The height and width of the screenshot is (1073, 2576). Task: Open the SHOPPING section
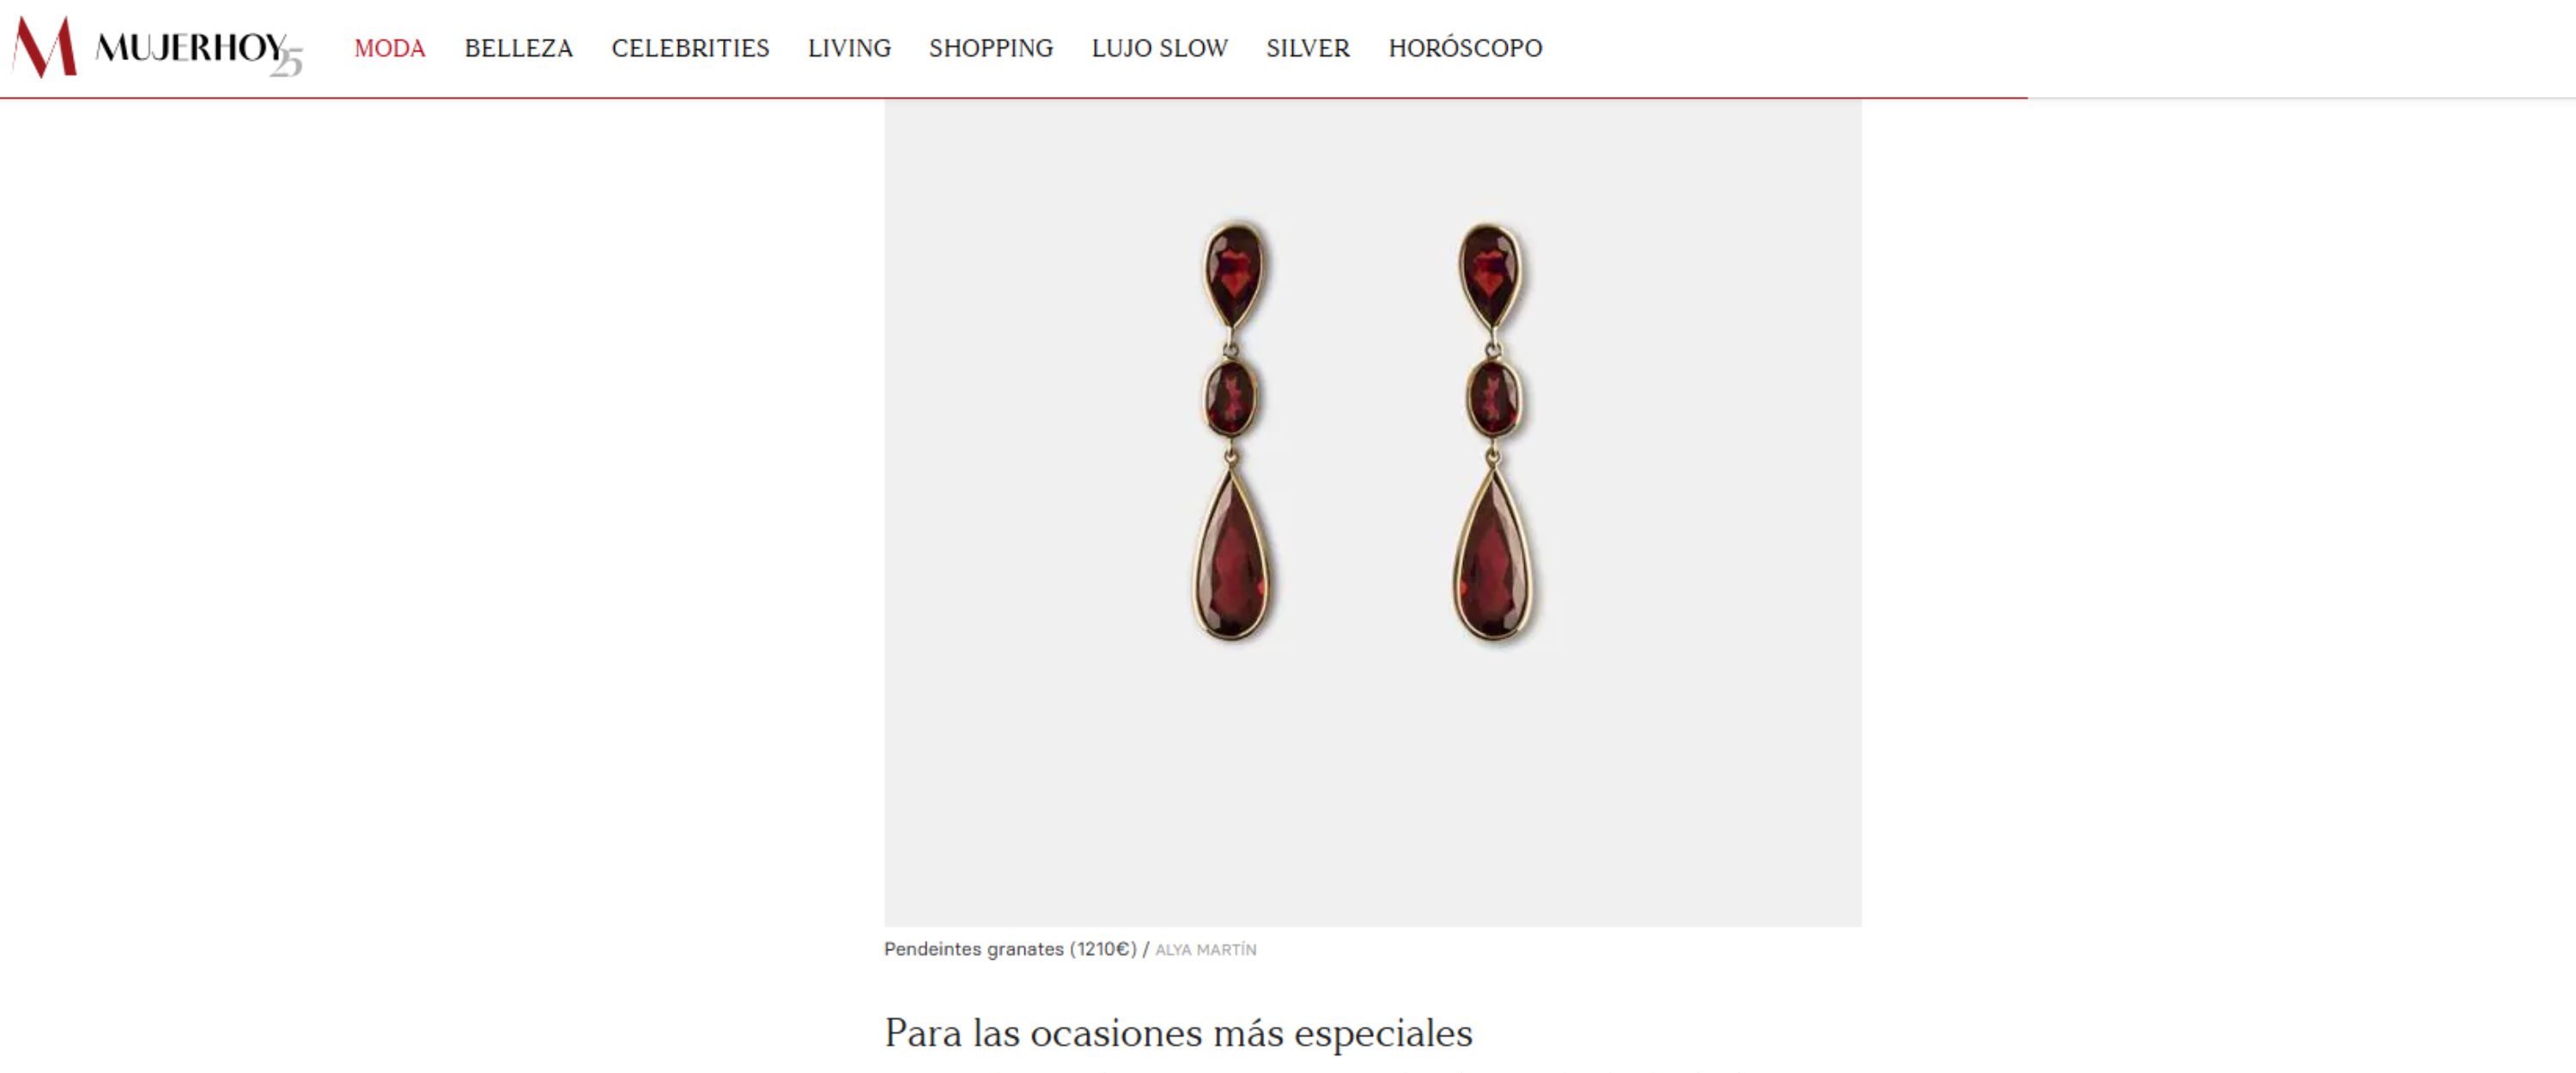(x=991, y=48)
